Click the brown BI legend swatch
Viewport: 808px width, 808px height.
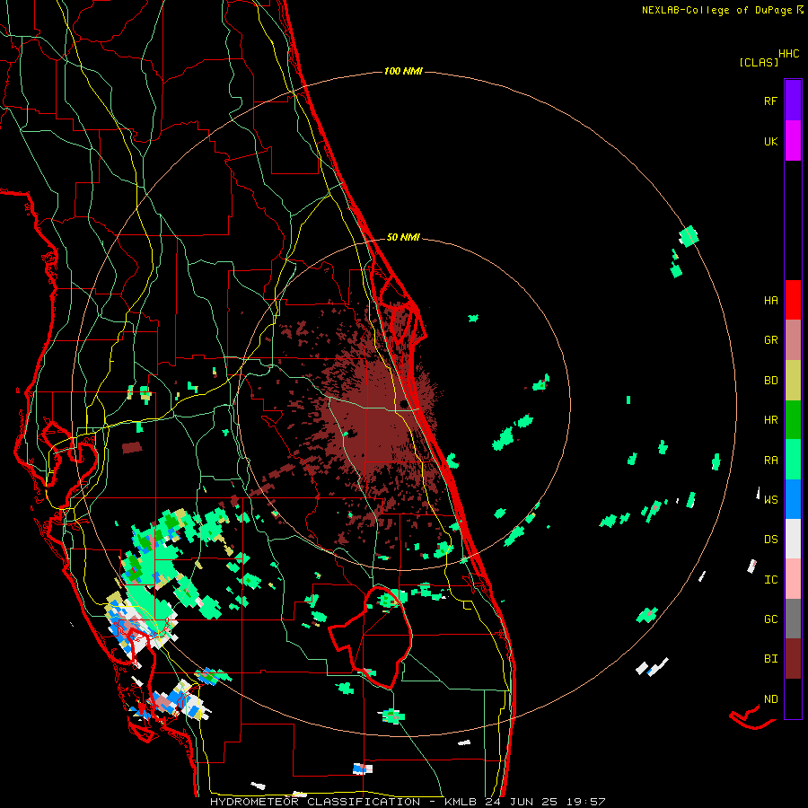[793, 659]
